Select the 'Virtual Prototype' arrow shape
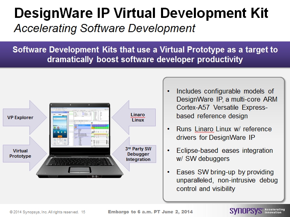The image size is (290, 217). pyautogui.click(x=25, y=154)
